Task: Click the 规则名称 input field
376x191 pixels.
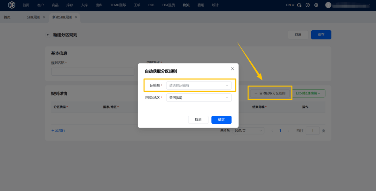Action: 93,72
